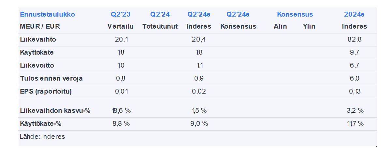
Task: Select the Ylin subheader label
Action: pyautogui.click(x=309, y=26)
